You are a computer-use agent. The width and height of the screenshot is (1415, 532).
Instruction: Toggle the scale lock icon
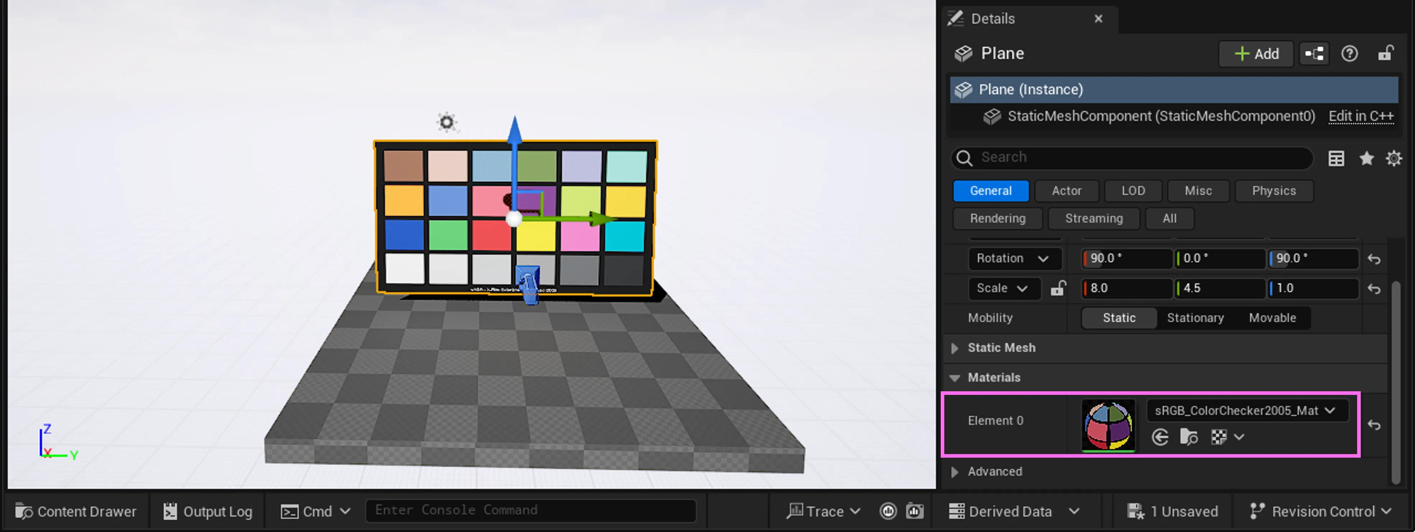tap(1058, 288)
